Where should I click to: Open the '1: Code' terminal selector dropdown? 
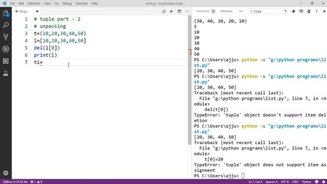tap(269, 11)
